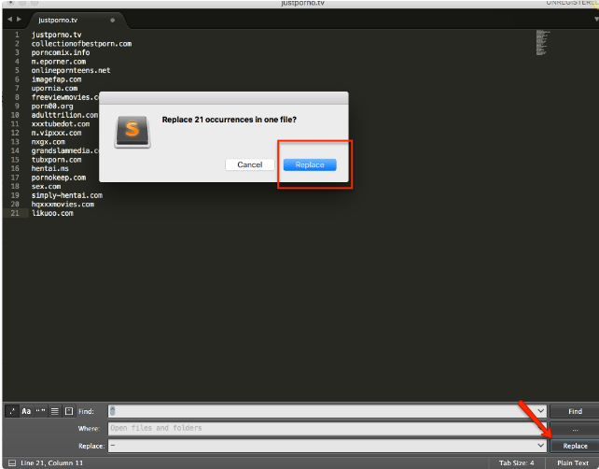Click line m.vipxxx.com

56,133
